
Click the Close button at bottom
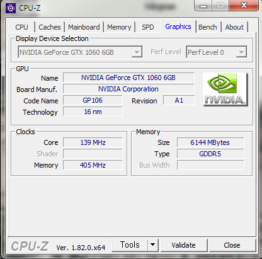pos(232,245)
